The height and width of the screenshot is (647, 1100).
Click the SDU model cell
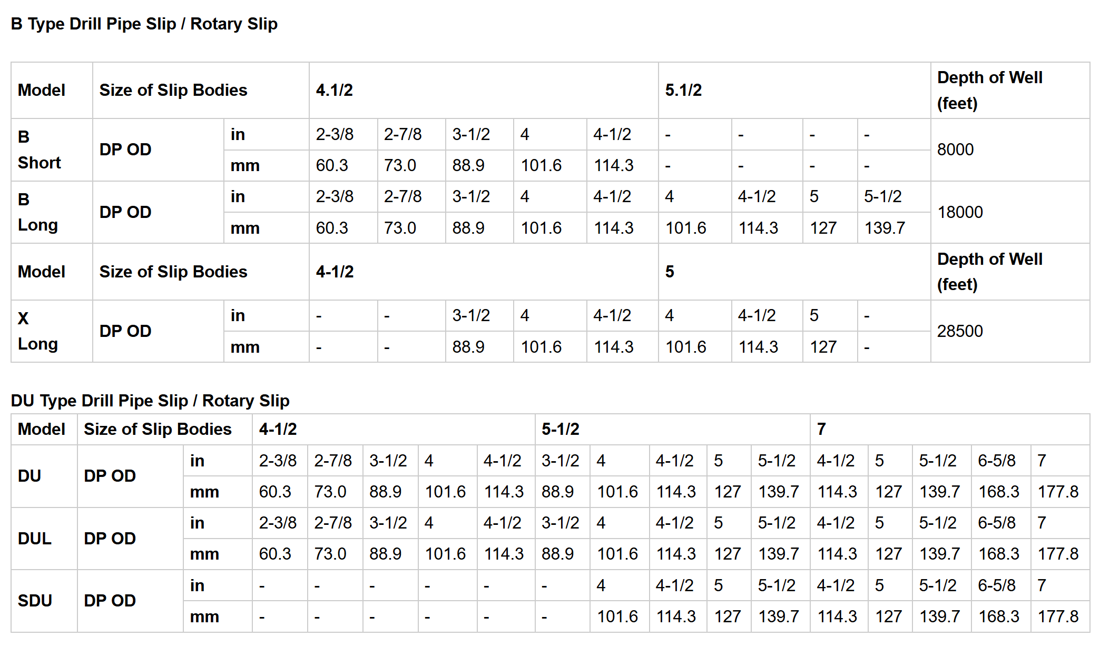click(35, 601)
